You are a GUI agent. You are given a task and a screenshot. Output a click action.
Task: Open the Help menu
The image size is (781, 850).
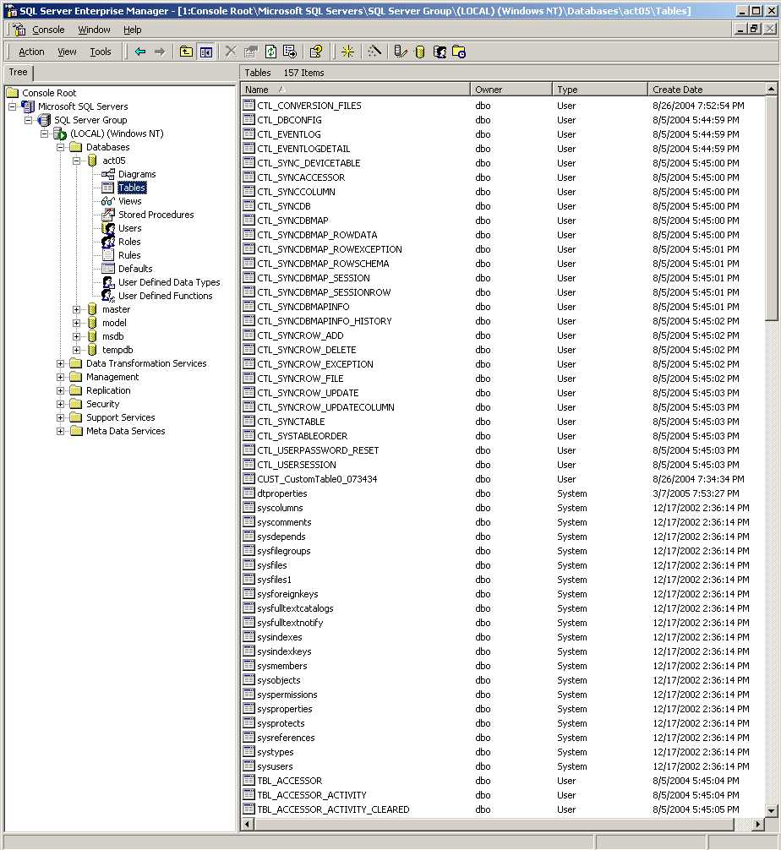point(133,30)
